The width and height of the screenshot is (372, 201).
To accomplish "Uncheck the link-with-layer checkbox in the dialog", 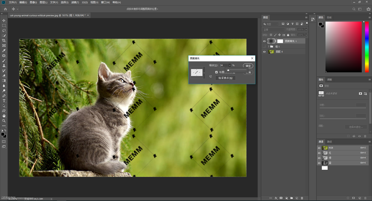I will click(217, 72).
